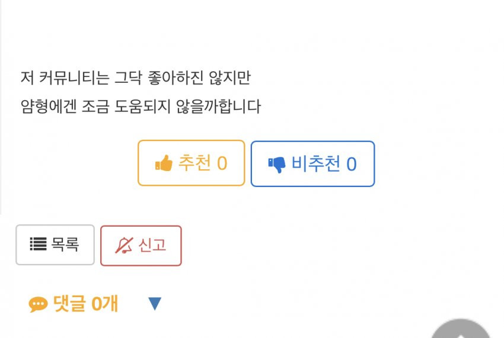Click the crossed-out bell report icon
Viewport: 504px width, 338px height.
pos(124,246)
